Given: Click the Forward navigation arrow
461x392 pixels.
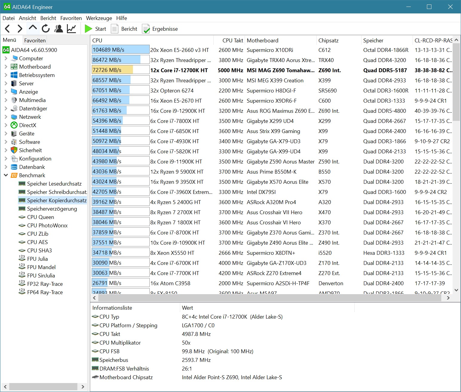Looking at the screenshot, I should coord(20,29).
